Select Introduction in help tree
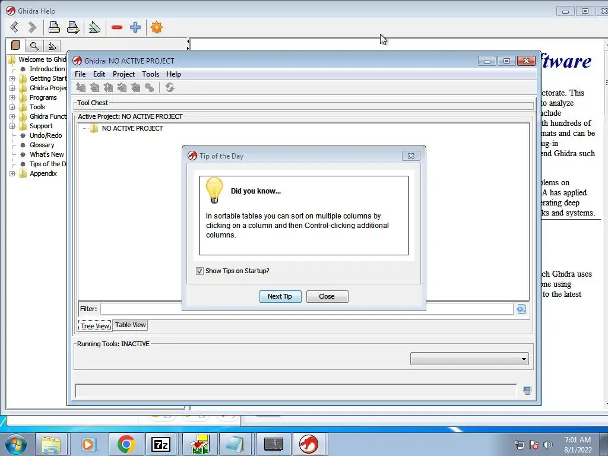This screenshot has height=456, width=608. pyautogui.click(x=47, y=69)
